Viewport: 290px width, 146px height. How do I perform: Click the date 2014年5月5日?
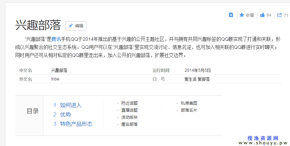[x=197, y=70]
